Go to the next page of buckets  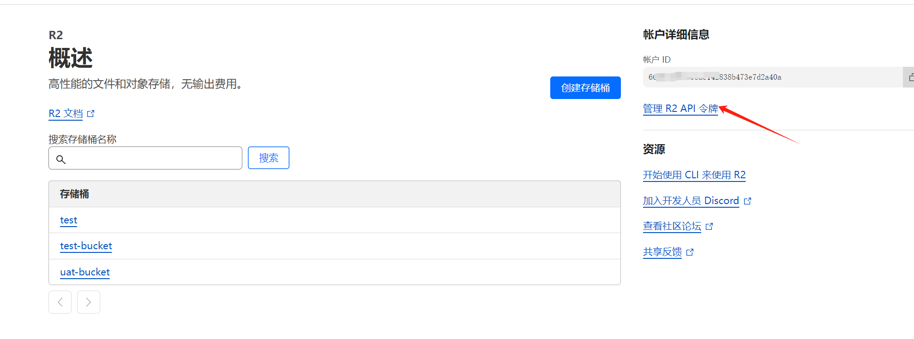[89, 302]
